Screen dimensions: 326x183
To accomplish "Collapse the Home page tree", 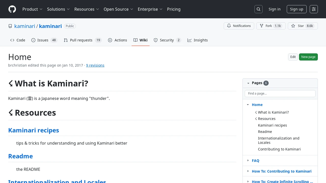I will click(x=248, y=105).
